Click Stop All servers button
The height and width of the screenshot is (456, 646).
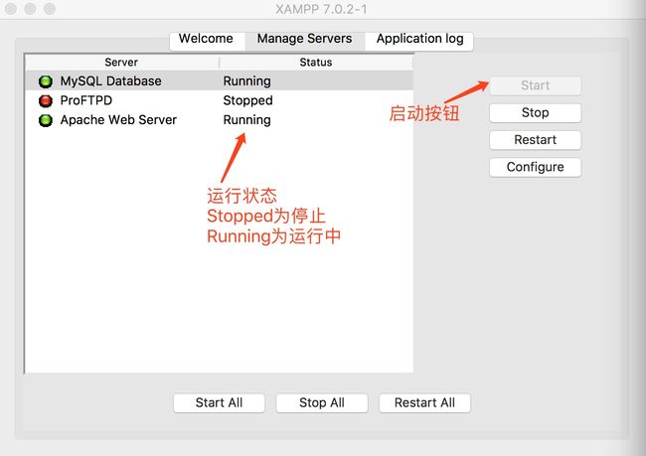pos(322,403)
